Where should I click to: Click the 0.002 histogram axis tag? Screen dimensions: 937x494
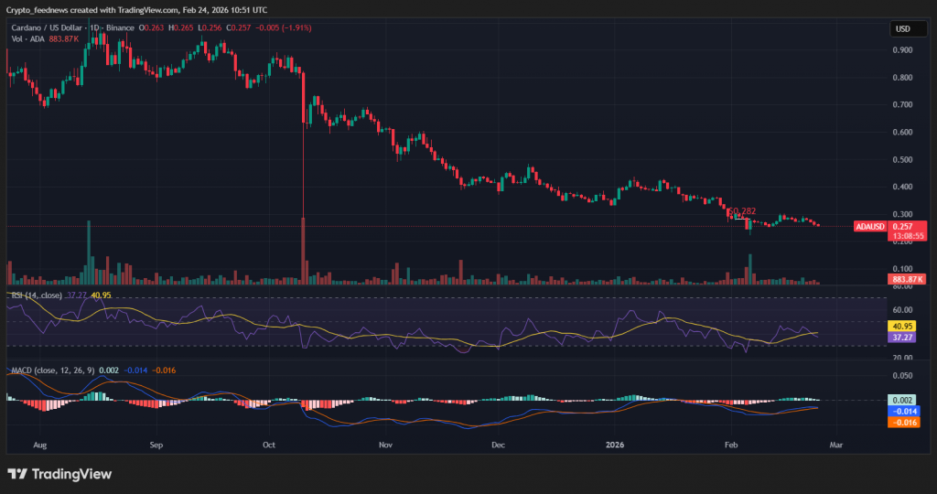901,400
